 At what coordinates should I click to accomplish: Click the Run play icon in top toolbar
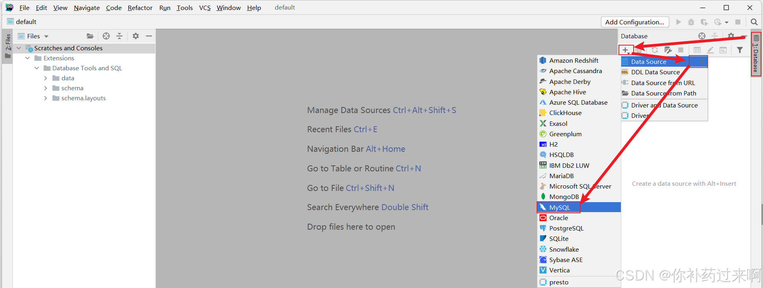(x=678, y=22)
